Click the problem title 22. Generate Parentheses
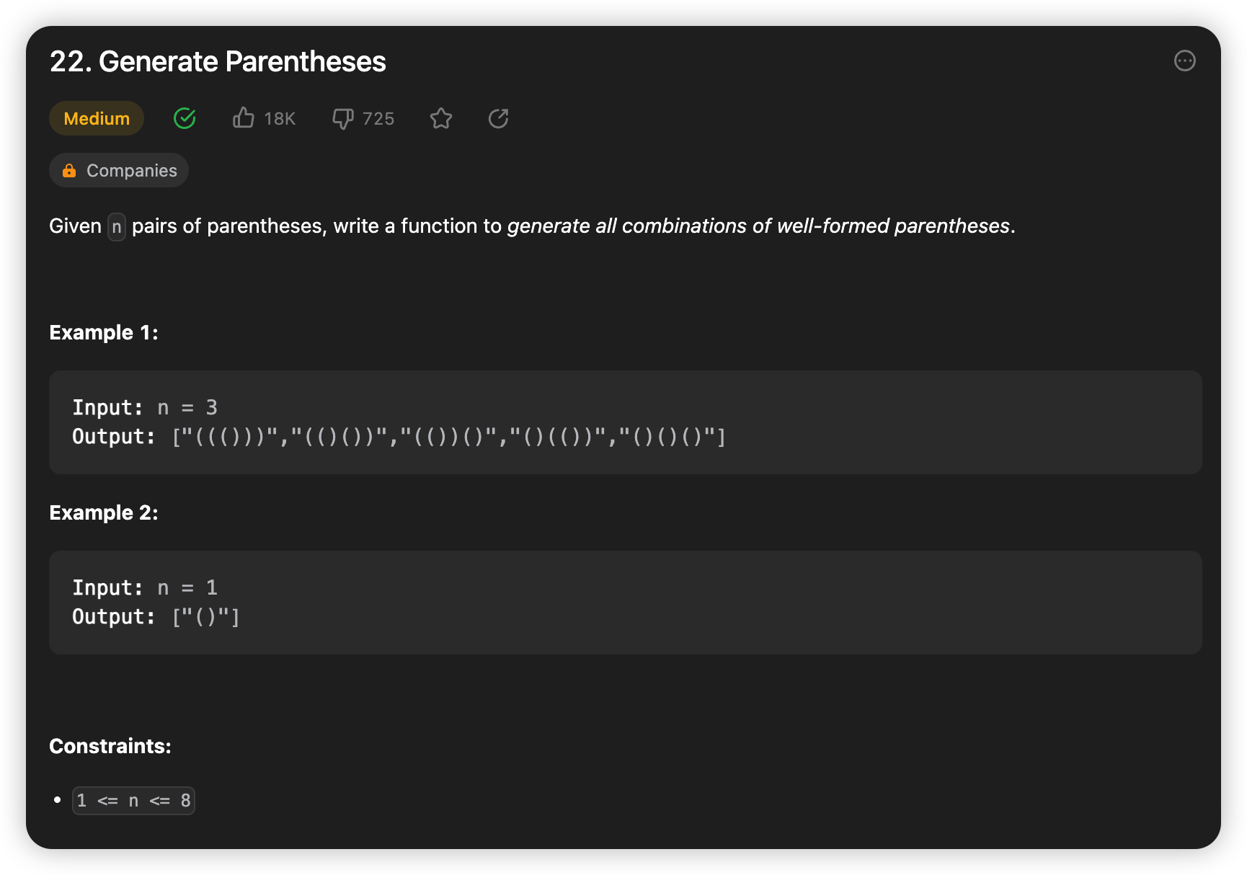1247x875 pixels. (218, 62)
